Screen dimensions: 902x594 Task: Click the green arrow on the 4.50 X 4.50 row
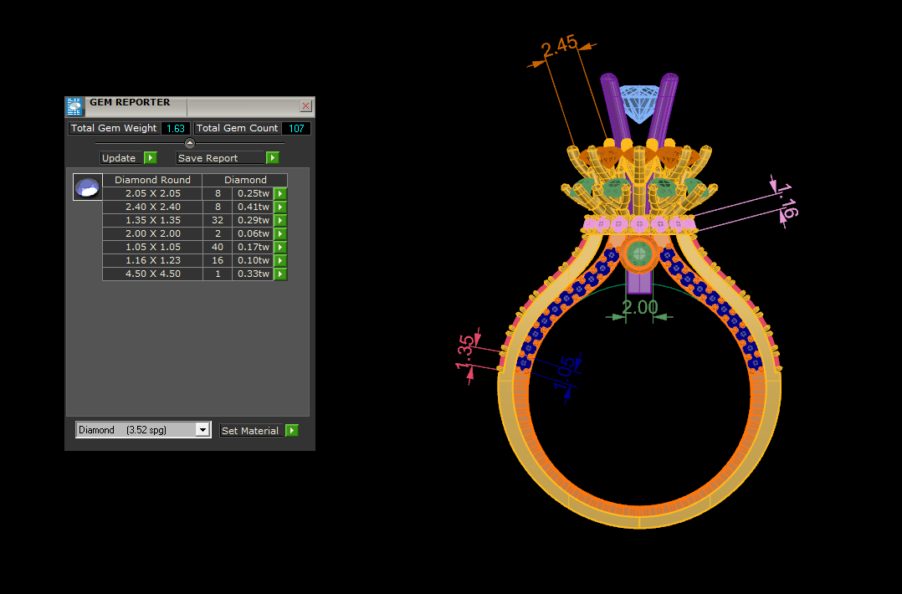(x=280, y=274)
